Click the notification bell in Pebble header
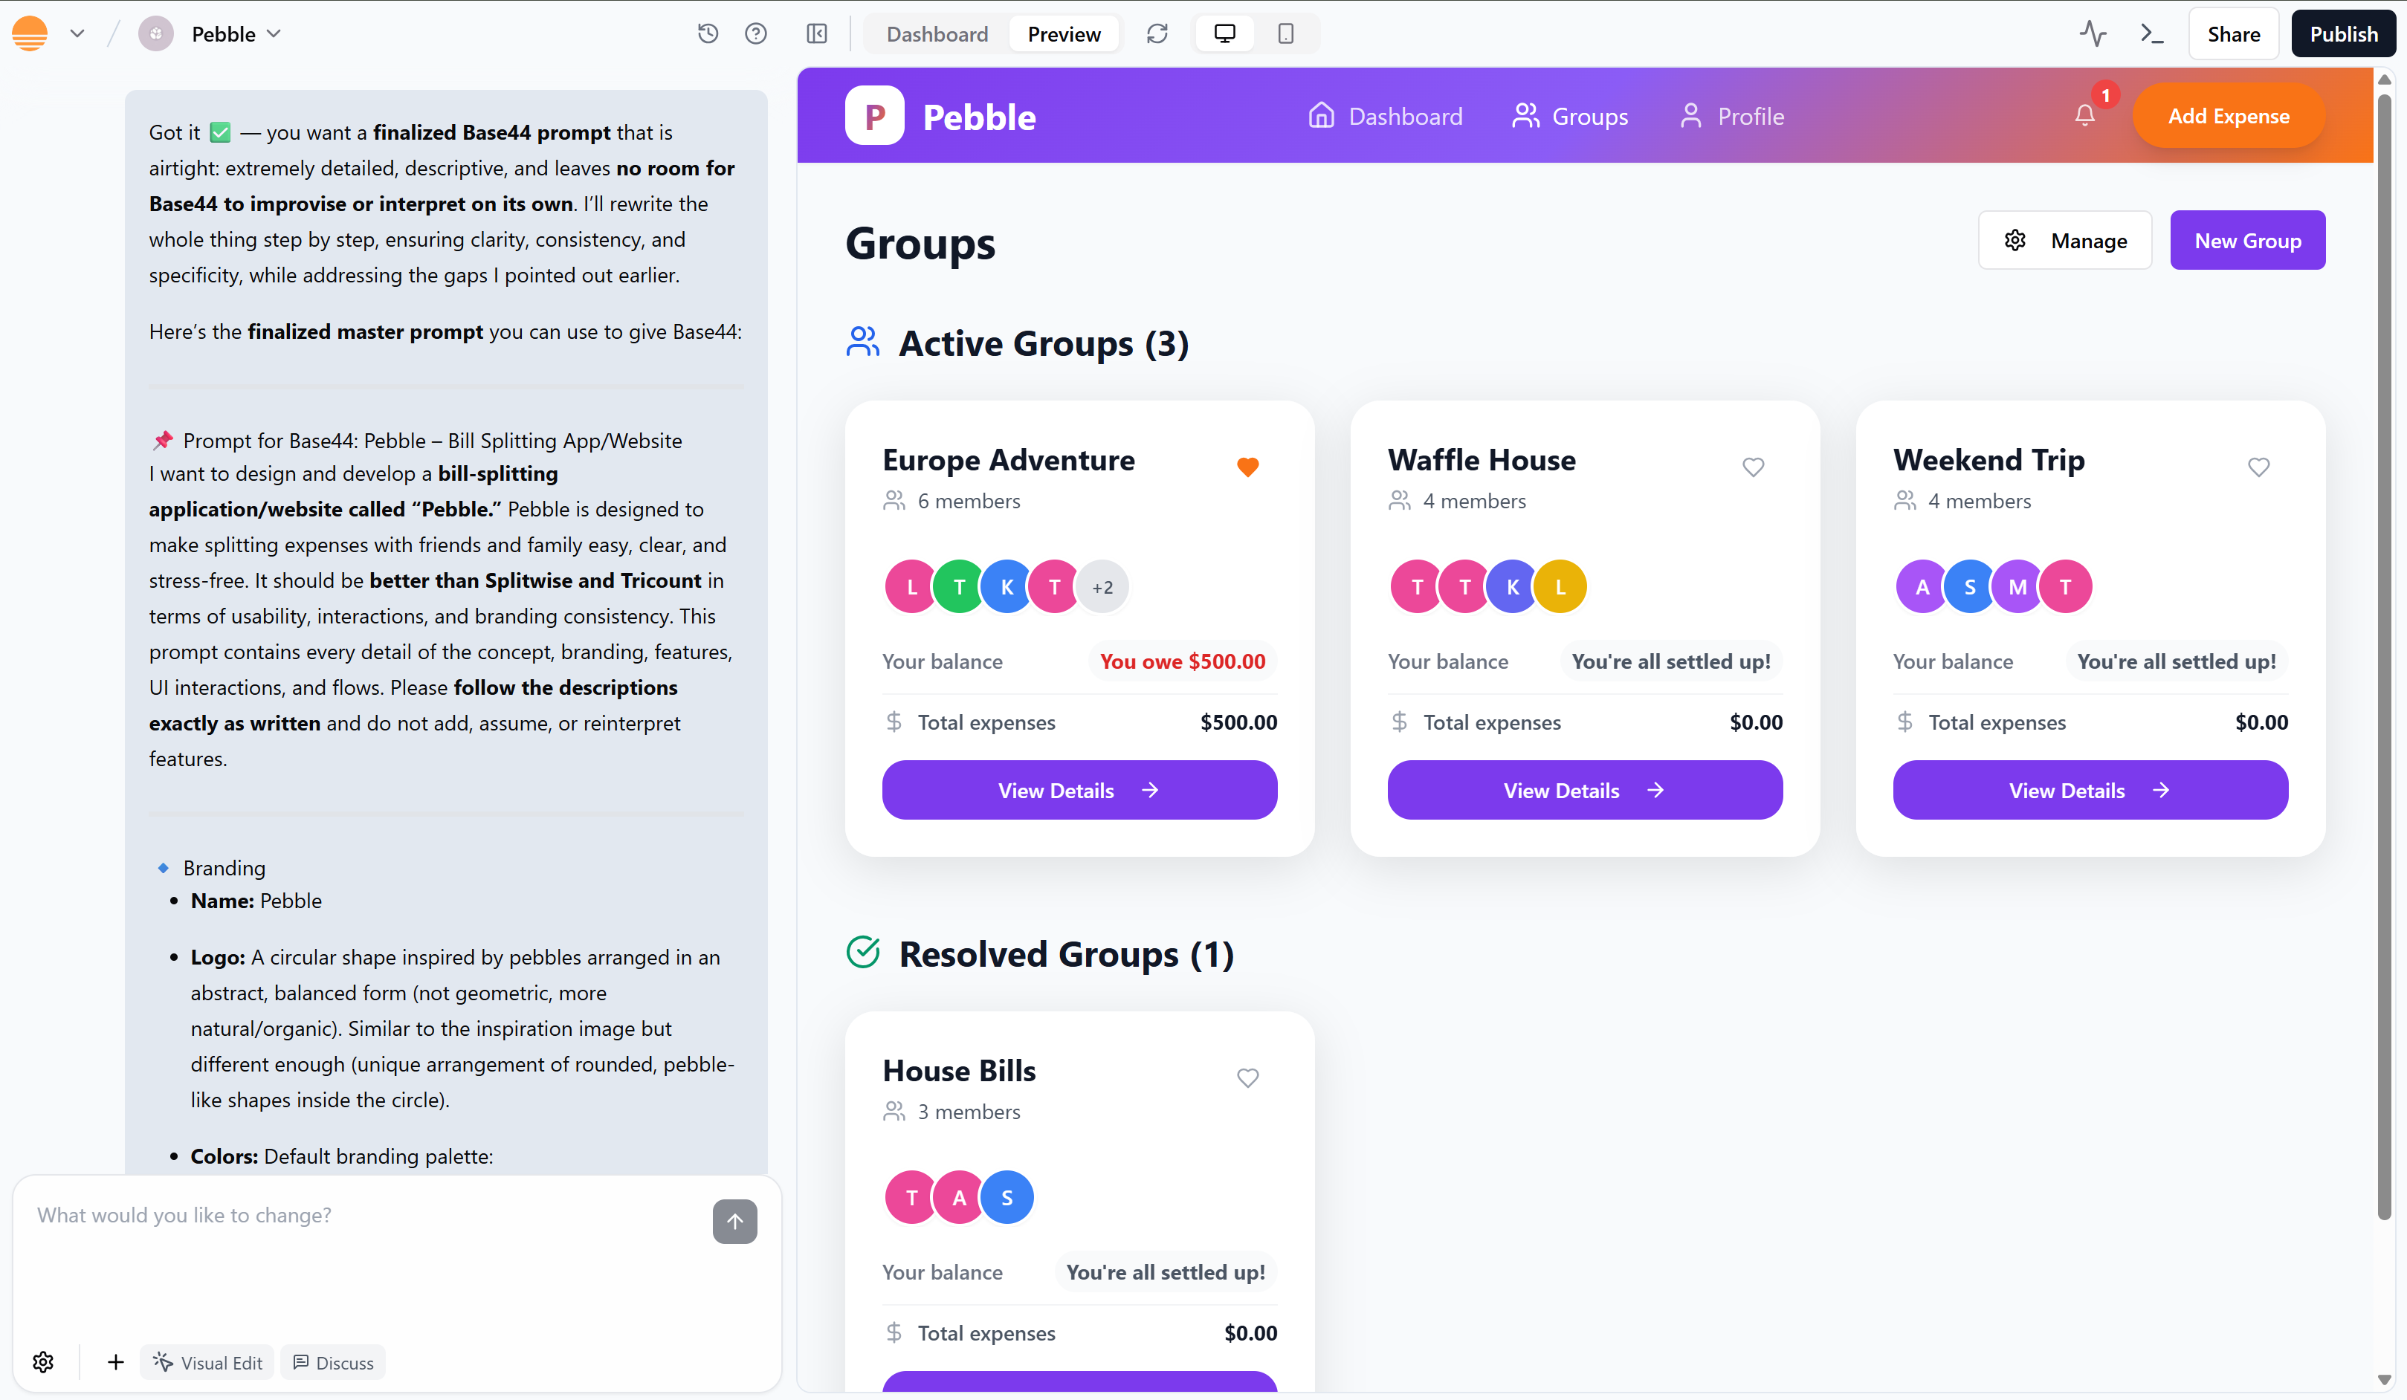The width and height of the screenshot is (2407, 1400). [2085, 116]
